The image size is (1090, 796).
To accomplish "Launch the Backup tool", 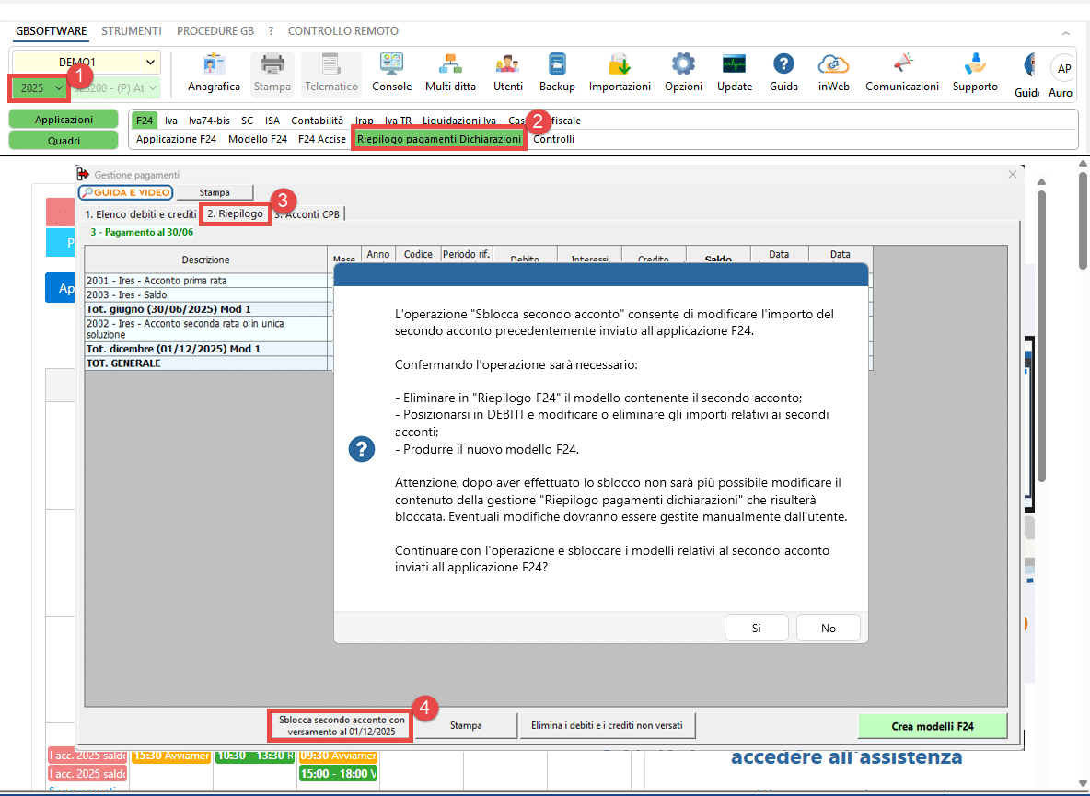I will click(x=557, y=73).
